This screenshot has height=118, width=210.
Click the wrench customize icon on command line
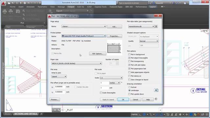59,110
